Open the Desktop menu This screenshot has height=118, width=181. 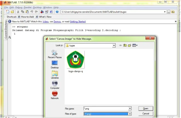point(37,7)
